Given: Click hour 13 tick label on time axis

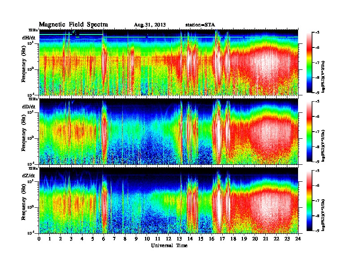Looking at the screenshot, I should click(x=179, y=239).
